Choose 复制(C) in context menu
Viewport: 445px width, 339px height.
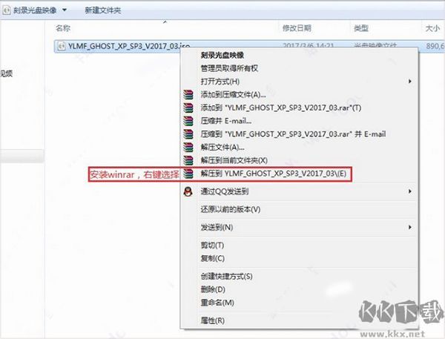[213, 258]
